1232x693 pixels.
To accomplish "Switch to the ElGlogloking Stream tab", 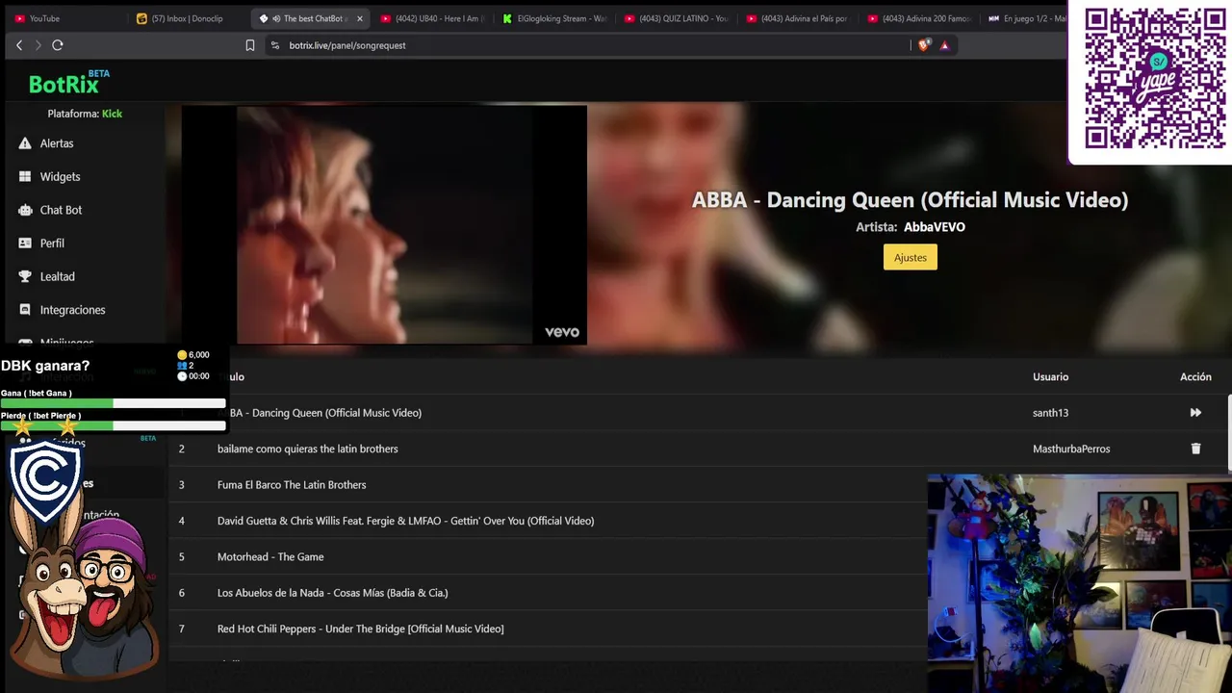I will point(554,18).
